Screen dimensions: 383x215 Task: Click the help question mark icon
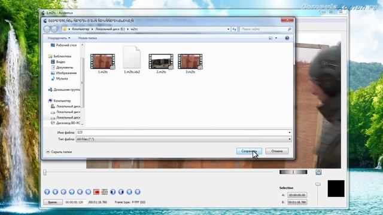point(287,38)
